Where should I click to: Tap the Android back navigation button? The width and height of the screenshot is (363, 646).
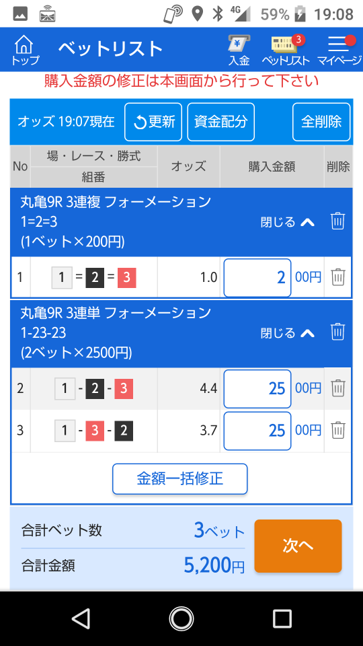click(81, 618)
